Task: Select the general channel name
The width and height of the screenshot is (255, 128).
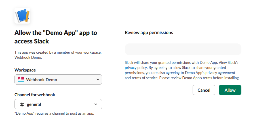Action: pyautogui.click(x=34, y=104)
